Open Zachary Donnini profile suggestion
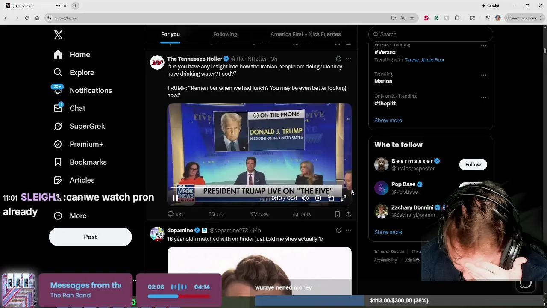Viewport: 547px width, 308px height. point(412,207)
